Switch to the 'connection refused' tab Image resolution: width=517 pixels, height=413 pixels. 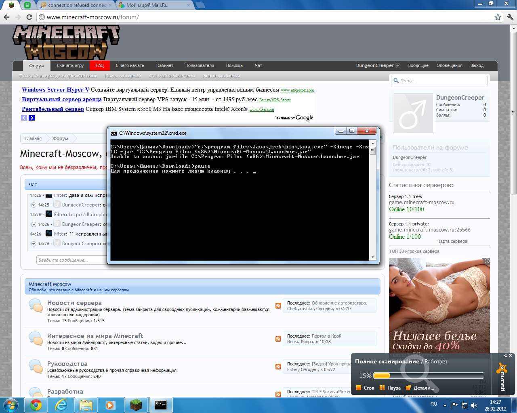click(76, 5)
